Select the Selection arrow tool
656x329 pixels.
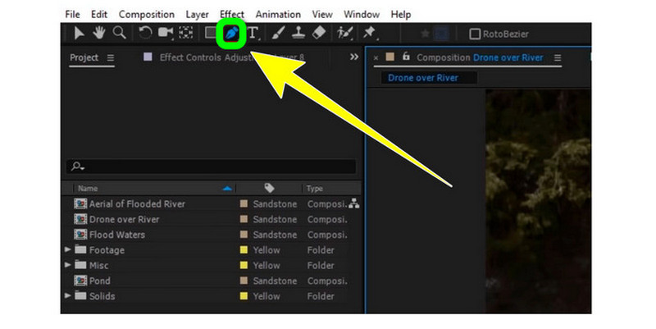(79, 33)
